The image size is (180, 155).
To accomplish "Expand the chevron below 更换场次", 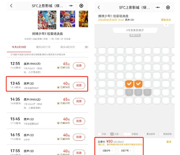I will [x=166, y=25].
